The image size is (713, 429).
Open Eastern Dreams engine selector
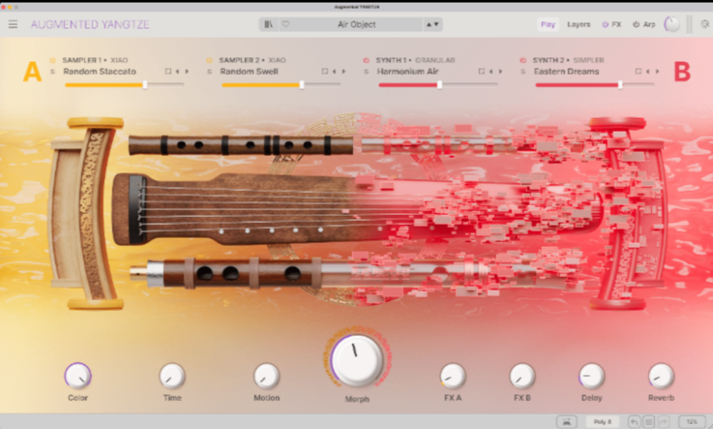pyautogui.click(x=567, y=72)
